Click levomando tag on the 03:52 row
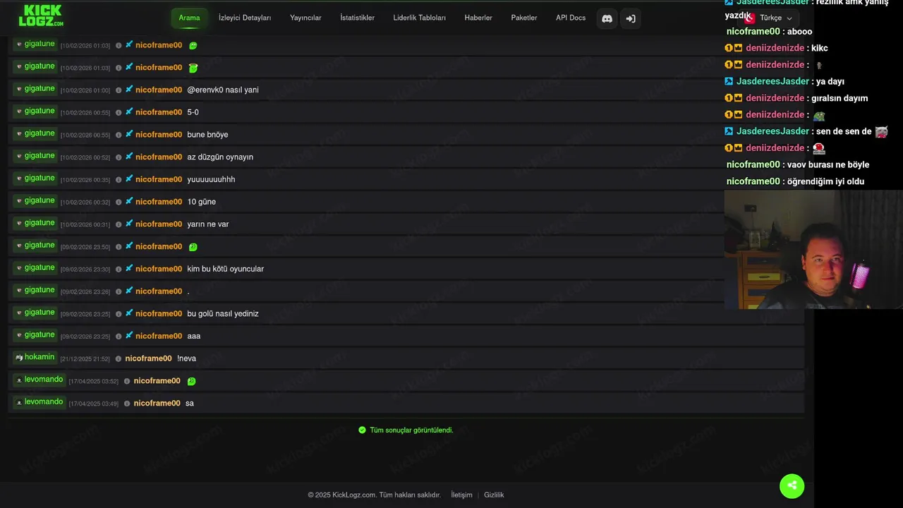The width and height of the screenshot is (903, 508). (x=40, y=380)
